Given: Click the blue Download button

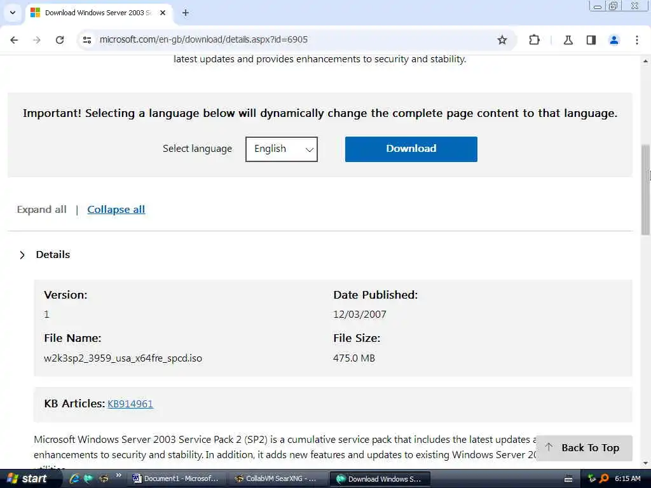Looking at the screenshot, I should pos(411,149).
